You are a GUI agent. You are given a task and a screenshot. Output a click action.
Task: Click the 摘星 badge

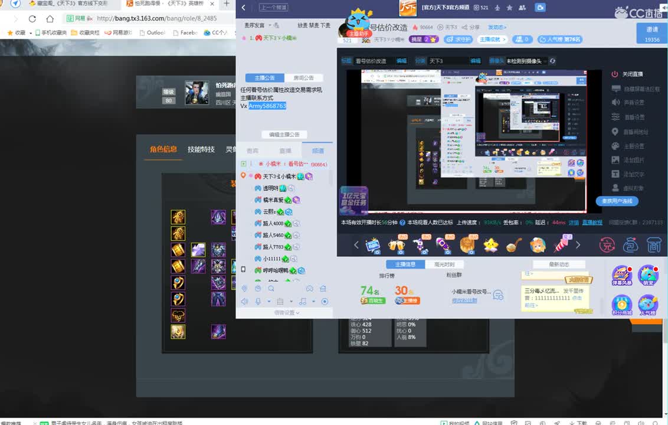pos(423,39)
